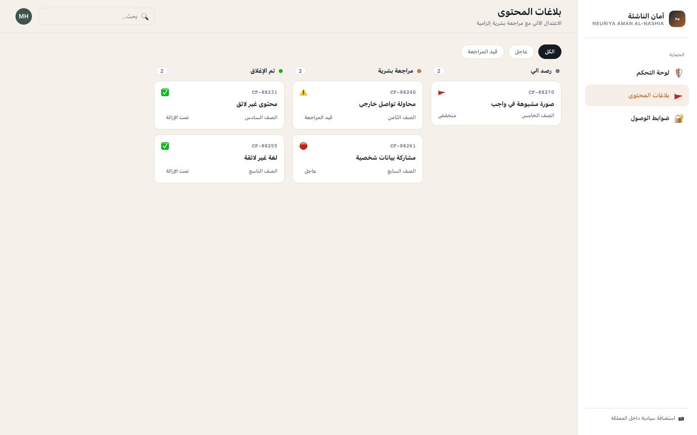697x435 pixels.
Task: Click the قيد المراجعة status on card CF-88240
Action: pos(318,117)
